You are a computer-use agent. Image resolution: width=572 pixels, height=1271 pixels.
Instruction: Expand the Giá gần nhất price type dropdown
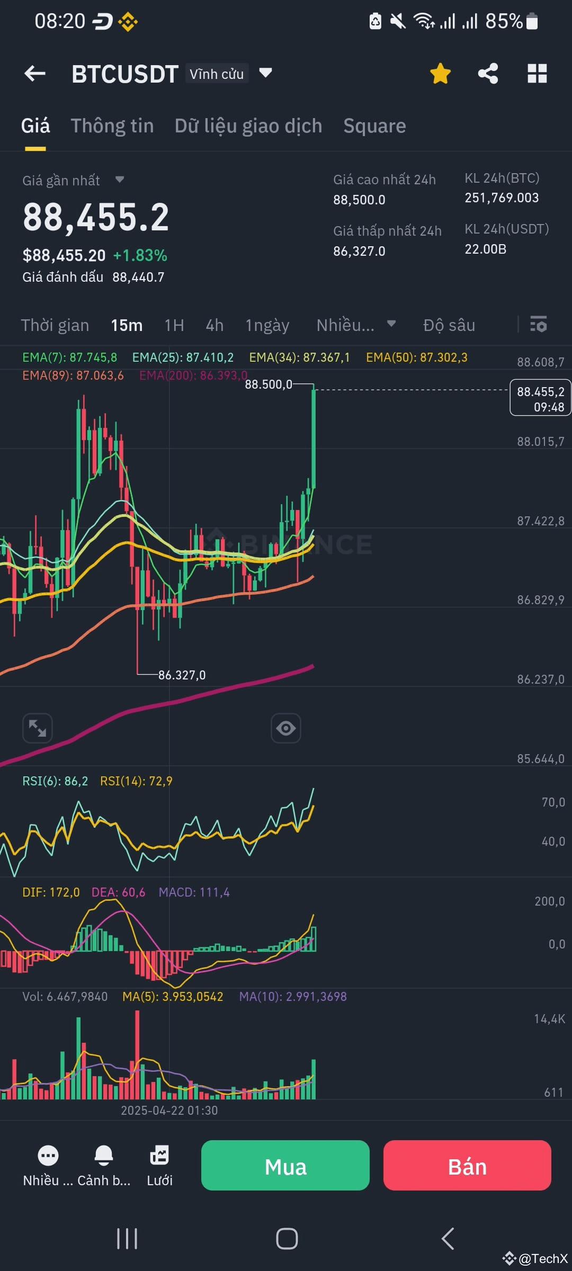[120, 180]
